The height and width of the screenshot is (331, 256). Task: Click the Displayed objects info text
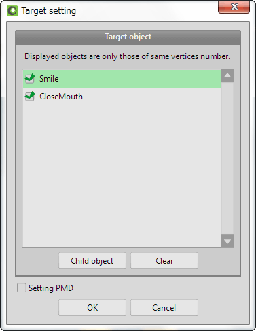point(127,56)
